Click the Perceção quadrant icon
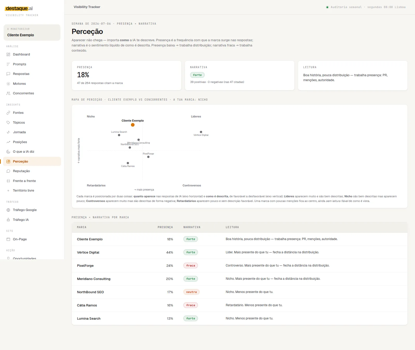 coord(8,162)
